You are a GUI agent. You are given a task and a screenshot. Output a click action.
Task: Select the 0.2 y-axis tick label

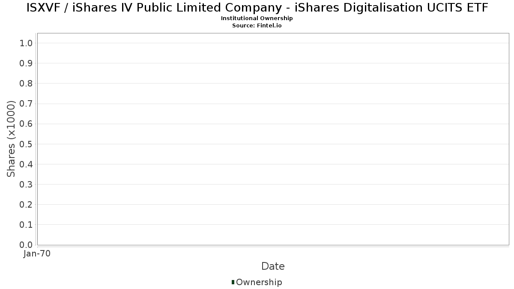point(26,205)
